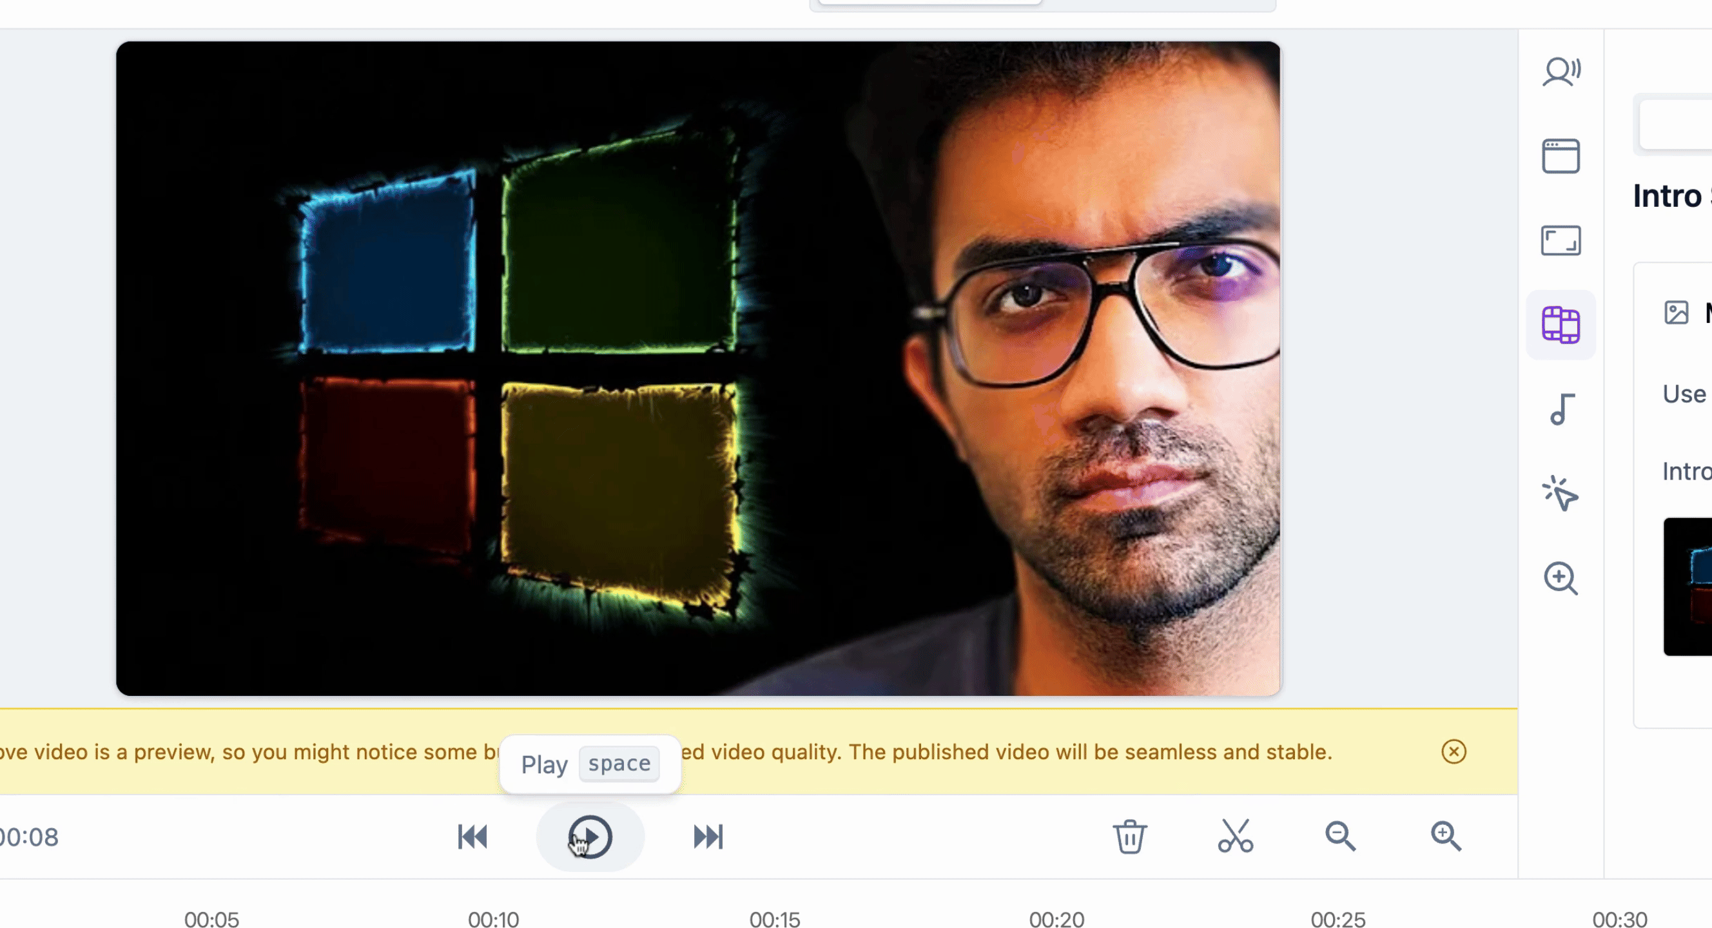Open the zoom magnifier sidebar panel

tap(1561, 578)
